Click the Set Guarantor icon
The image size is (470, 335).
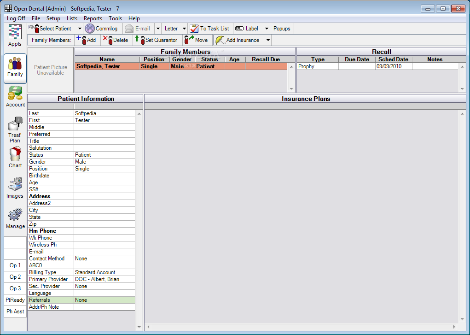pyautogui.click(x=139, y=40)
